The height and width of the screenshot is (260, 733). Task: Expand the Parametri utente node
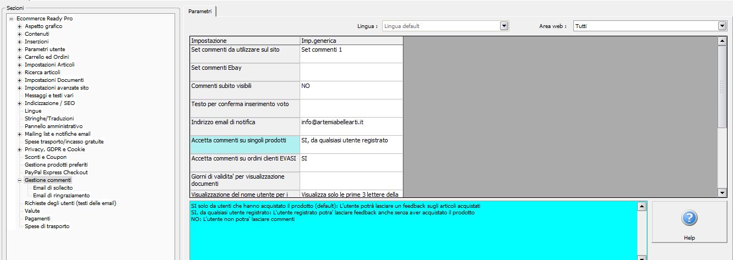(19, 49)
